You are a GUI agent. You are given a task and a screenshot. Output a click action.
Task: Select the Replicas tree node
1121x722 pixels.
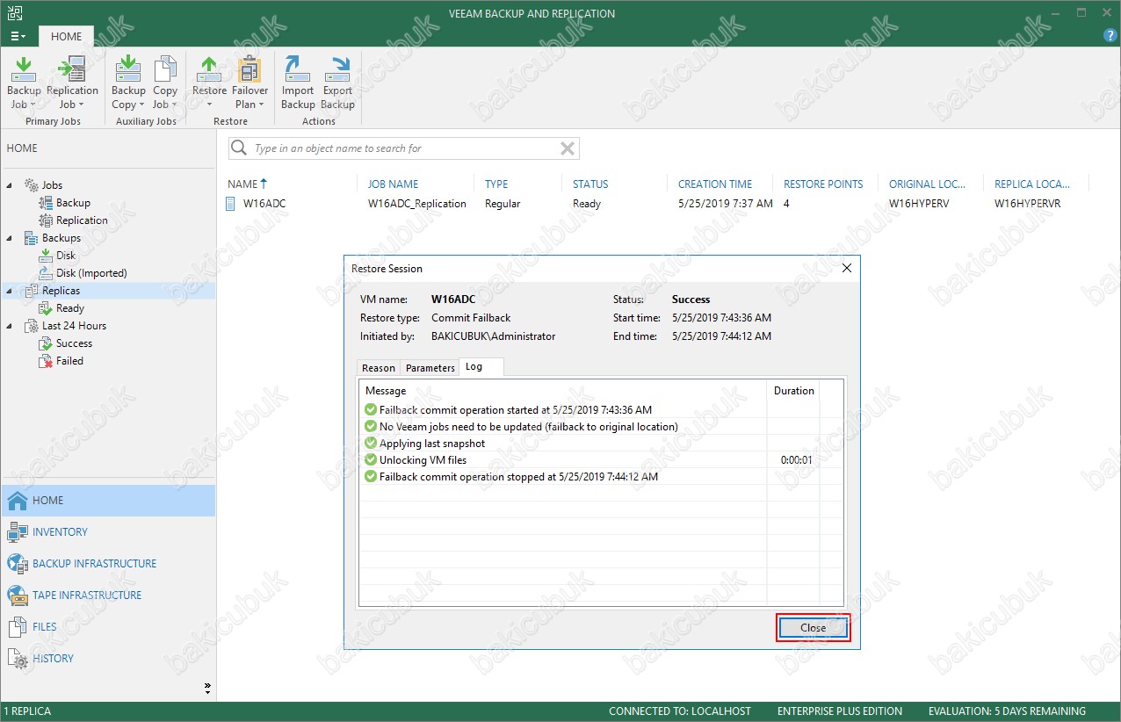(61, 291)
